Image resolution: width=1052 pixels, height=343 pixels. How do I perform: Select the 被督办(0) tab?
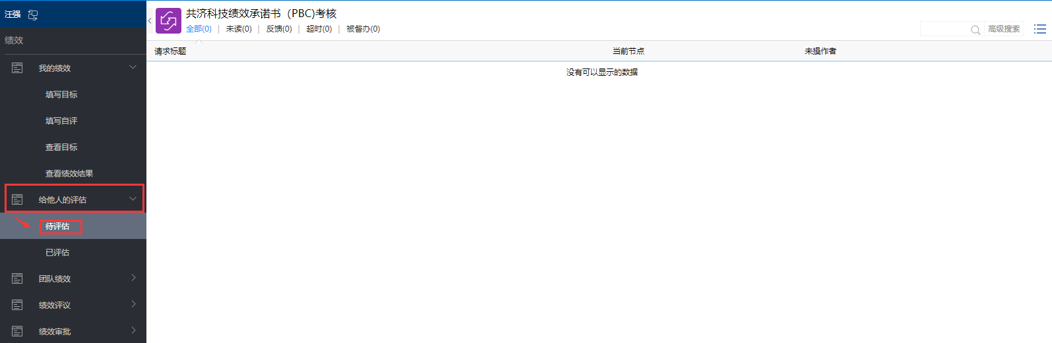(x=363, y=29)
